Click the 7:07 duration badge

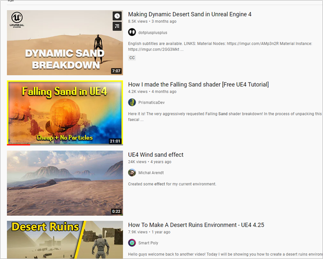[x=116, y=71]
